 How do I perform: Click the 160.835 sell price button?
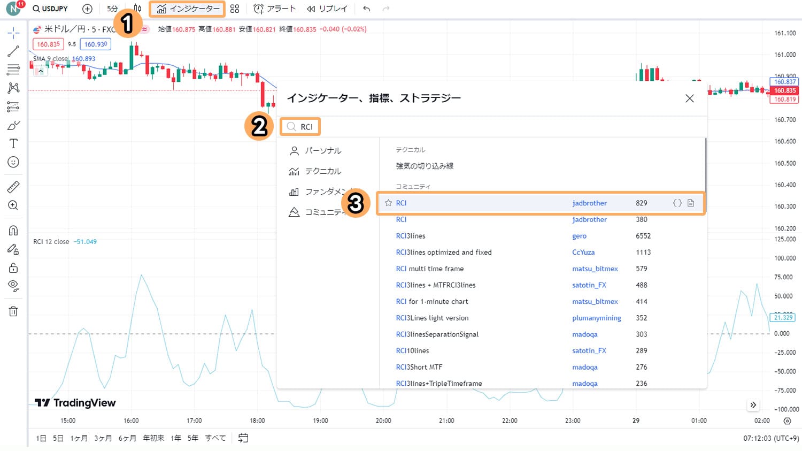pyautogui.click(x=48, y=44)
